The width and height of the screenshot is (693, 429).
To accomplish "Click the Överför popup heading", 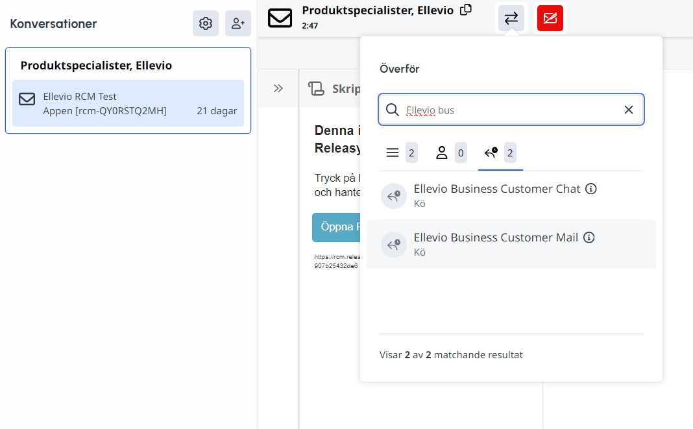I will [x=400, y=69].
